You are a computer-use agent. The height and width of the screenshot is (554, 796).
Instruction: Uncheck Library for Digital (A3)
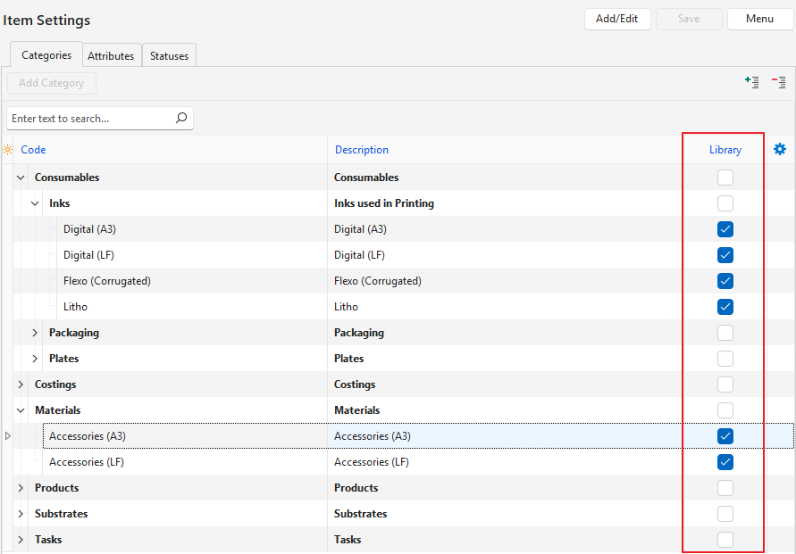coord(725,229)
